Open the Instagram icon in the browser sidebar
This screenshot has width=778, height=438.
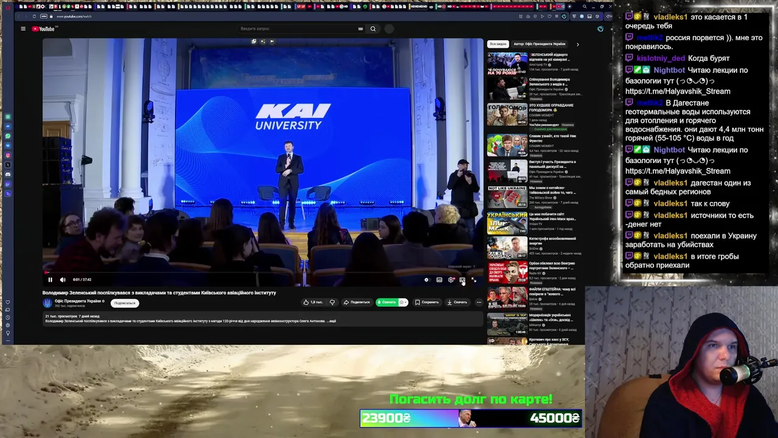[x=8, y=155]
